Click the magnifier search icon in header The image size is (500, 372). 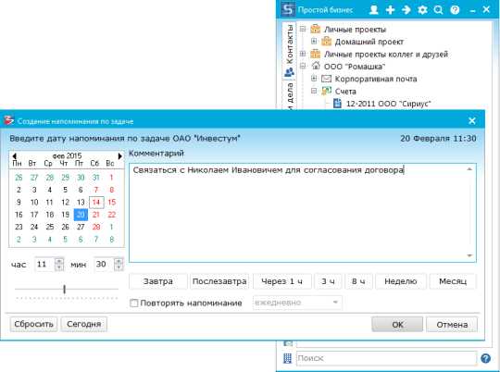(x=439, y=10)
